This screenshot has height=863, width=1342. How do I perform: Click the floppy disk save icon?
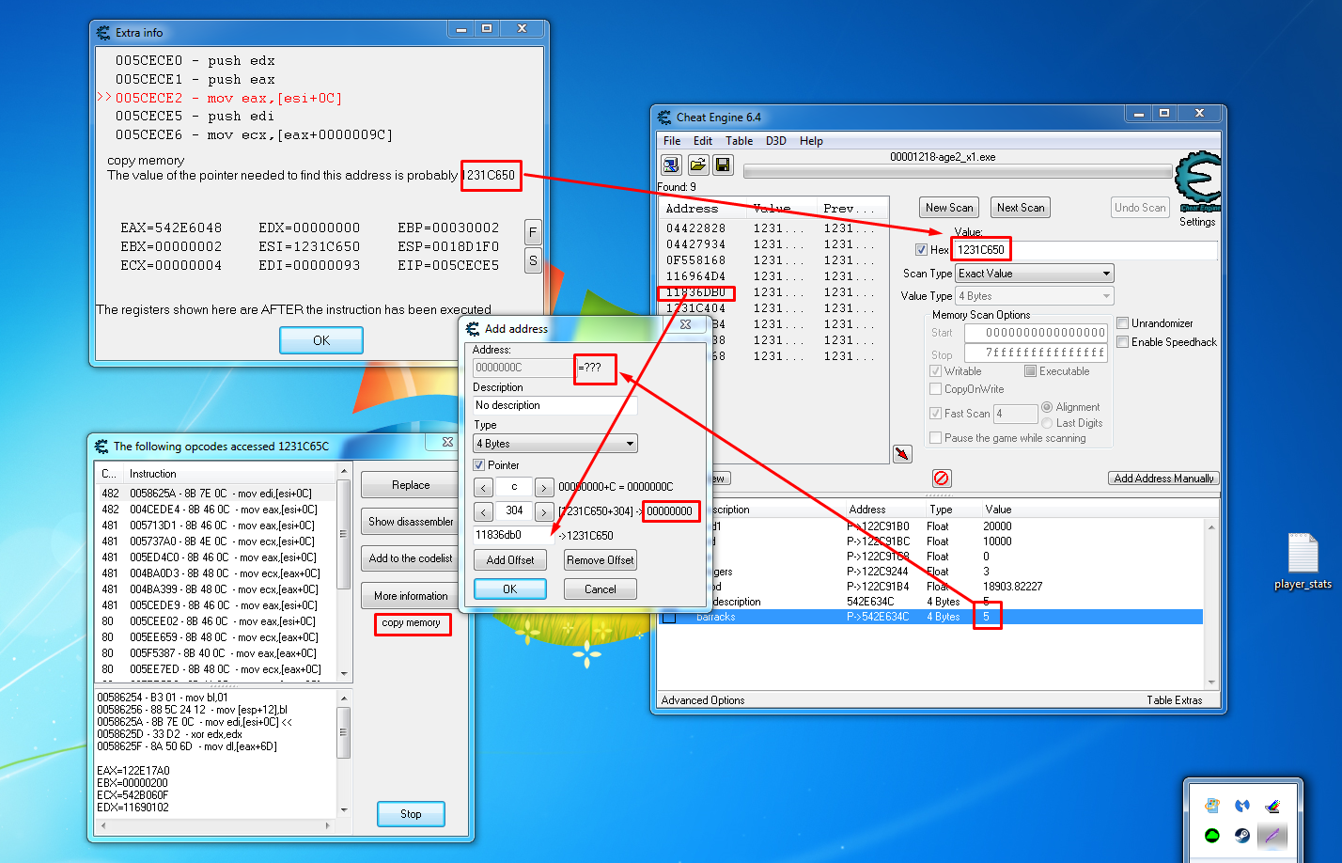pyautogui.click(x=723, y=165)
